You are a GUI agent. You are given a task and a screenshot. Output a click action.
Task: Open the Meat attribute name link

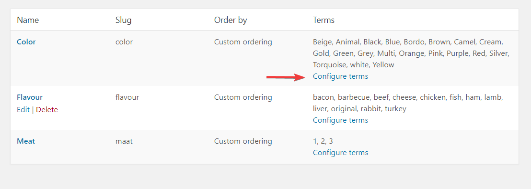(26, 141)
